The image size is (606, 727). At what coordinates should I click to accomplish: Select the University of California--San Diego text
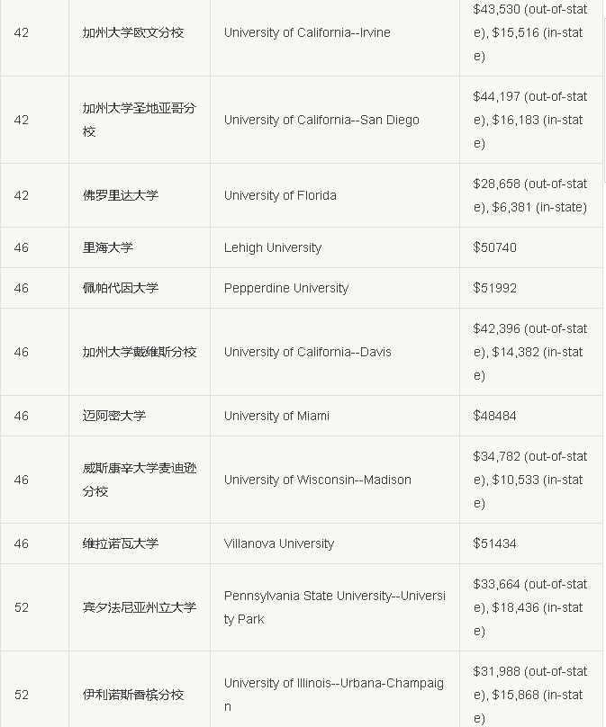[321, 120]
